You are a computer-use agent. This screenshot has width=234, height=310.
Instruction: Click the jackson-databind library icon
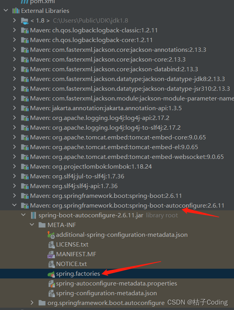tap(25, 69)
